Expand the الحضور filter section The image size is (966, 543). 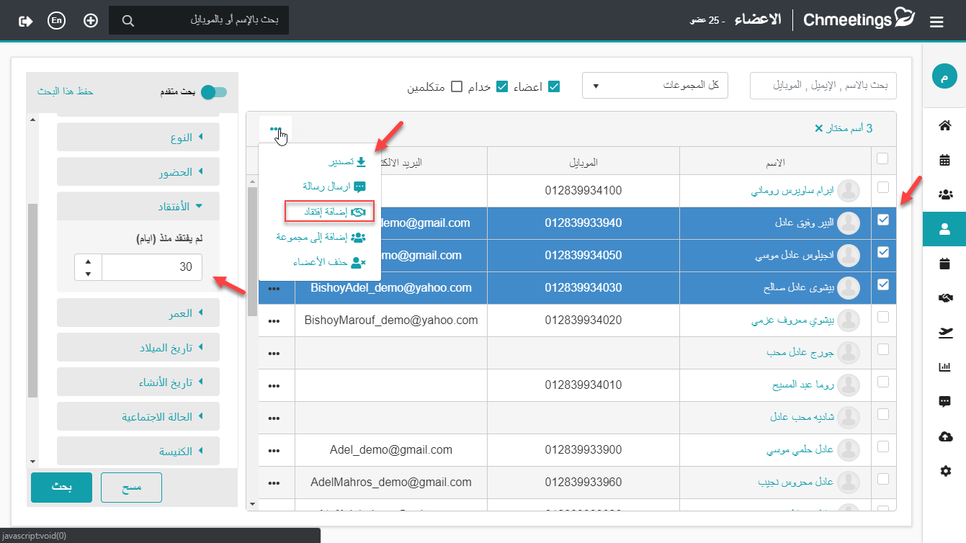coord(138,172)
